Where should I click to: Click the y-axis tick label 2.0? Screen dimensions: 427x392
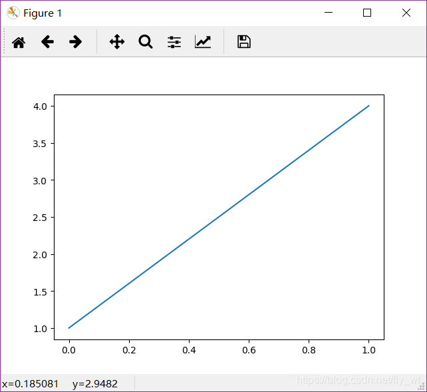click(40, 255)
